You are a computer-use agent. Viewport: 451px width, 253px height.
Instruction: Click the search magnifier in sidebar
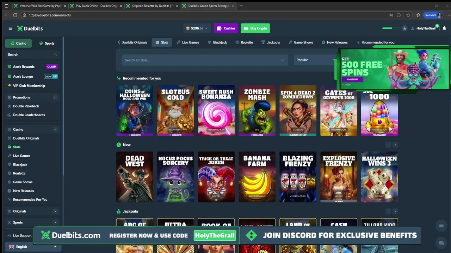click(55, 54)
